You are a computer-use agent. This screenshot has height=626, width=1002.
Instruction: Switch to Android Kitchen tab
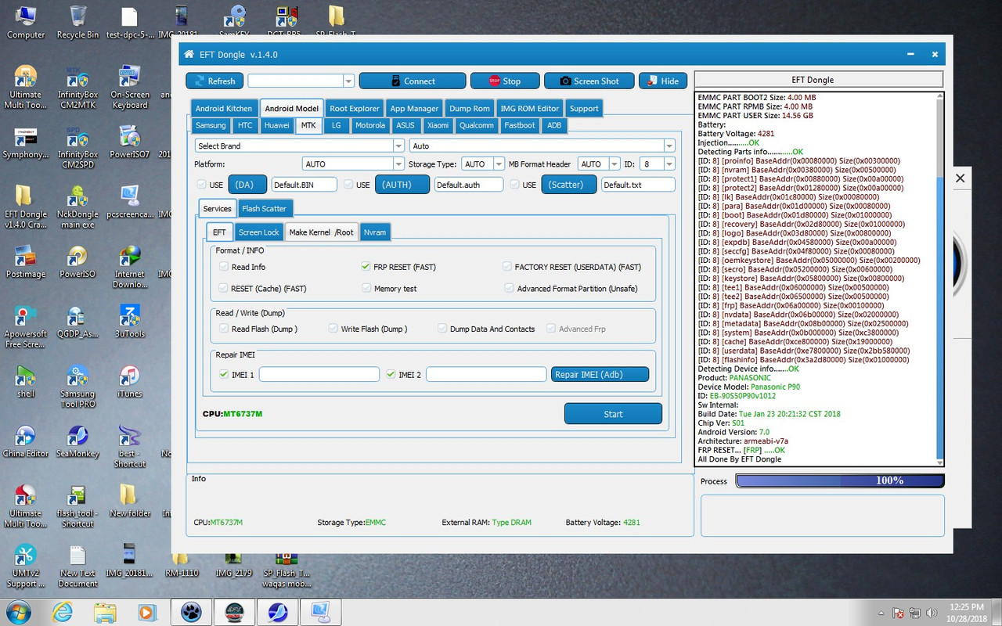[224, 109]
